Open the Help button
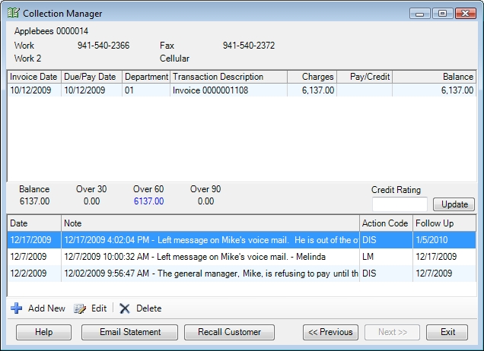484x351 pixels. click(43, 332)
